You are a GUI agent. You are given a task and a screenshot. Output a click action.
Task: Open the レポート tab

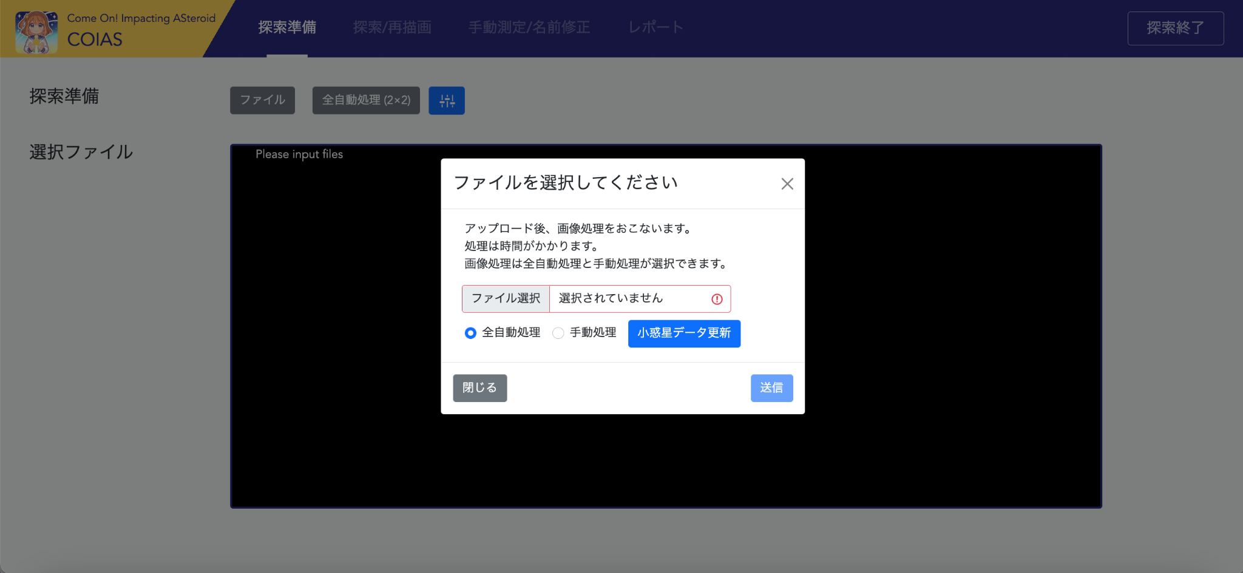655,28
